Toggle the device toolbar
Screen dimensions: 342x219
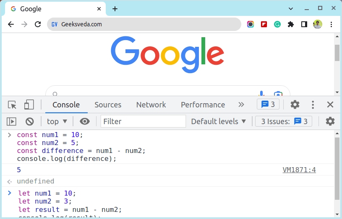[29, 104]
